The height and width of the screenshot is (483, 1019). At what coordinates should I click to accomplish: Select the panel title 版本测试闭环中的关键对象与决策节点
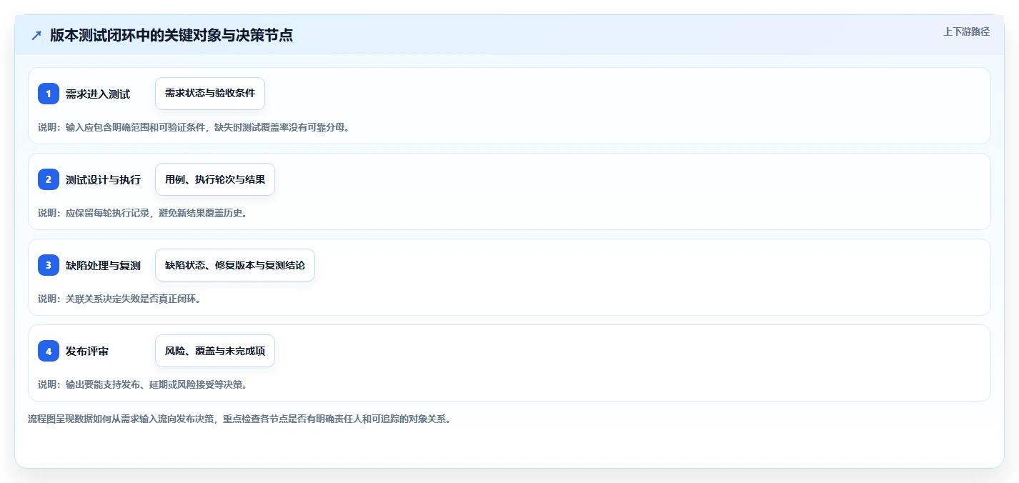(x=172, y=36)
